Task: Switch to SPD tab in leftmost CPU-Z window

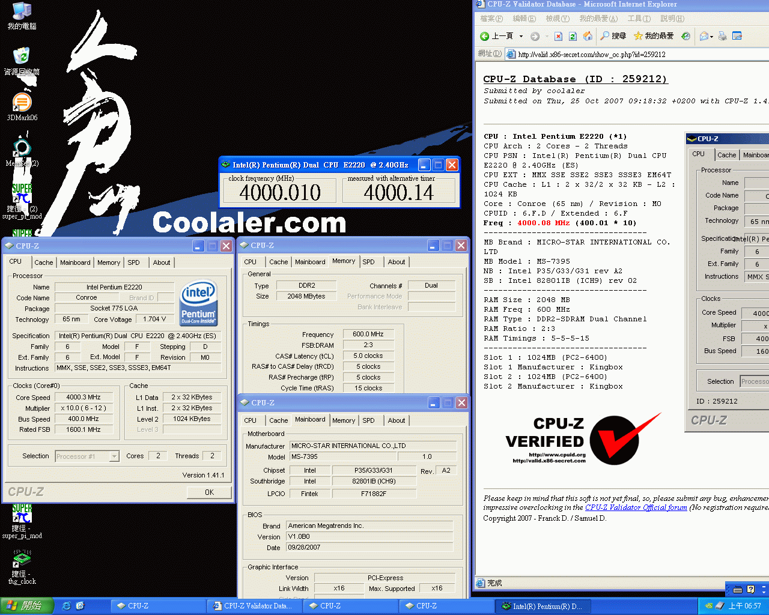Action: 133,262
